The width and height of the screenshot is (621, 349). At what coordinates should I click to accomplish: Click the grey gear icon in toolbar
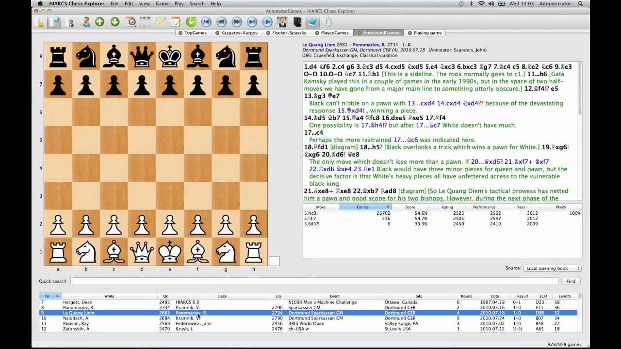point(328,22)
